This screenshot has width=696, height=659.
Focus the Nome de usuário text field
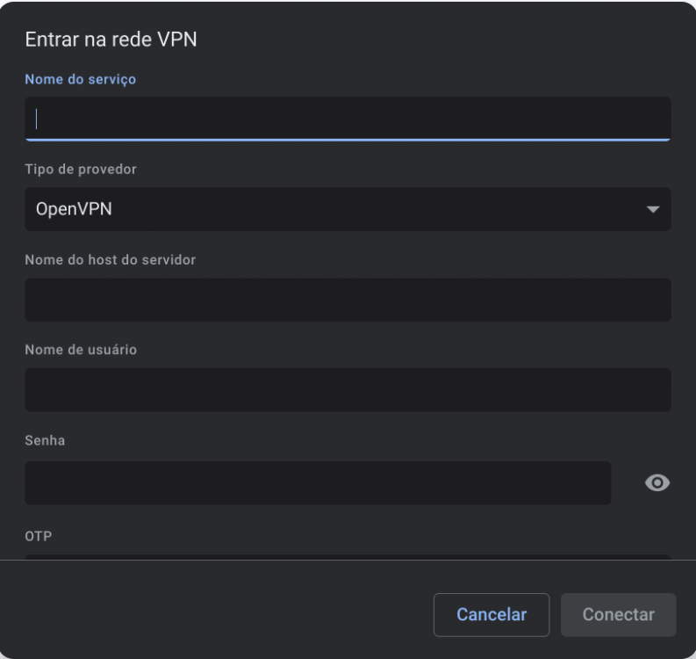pos(348,390)
